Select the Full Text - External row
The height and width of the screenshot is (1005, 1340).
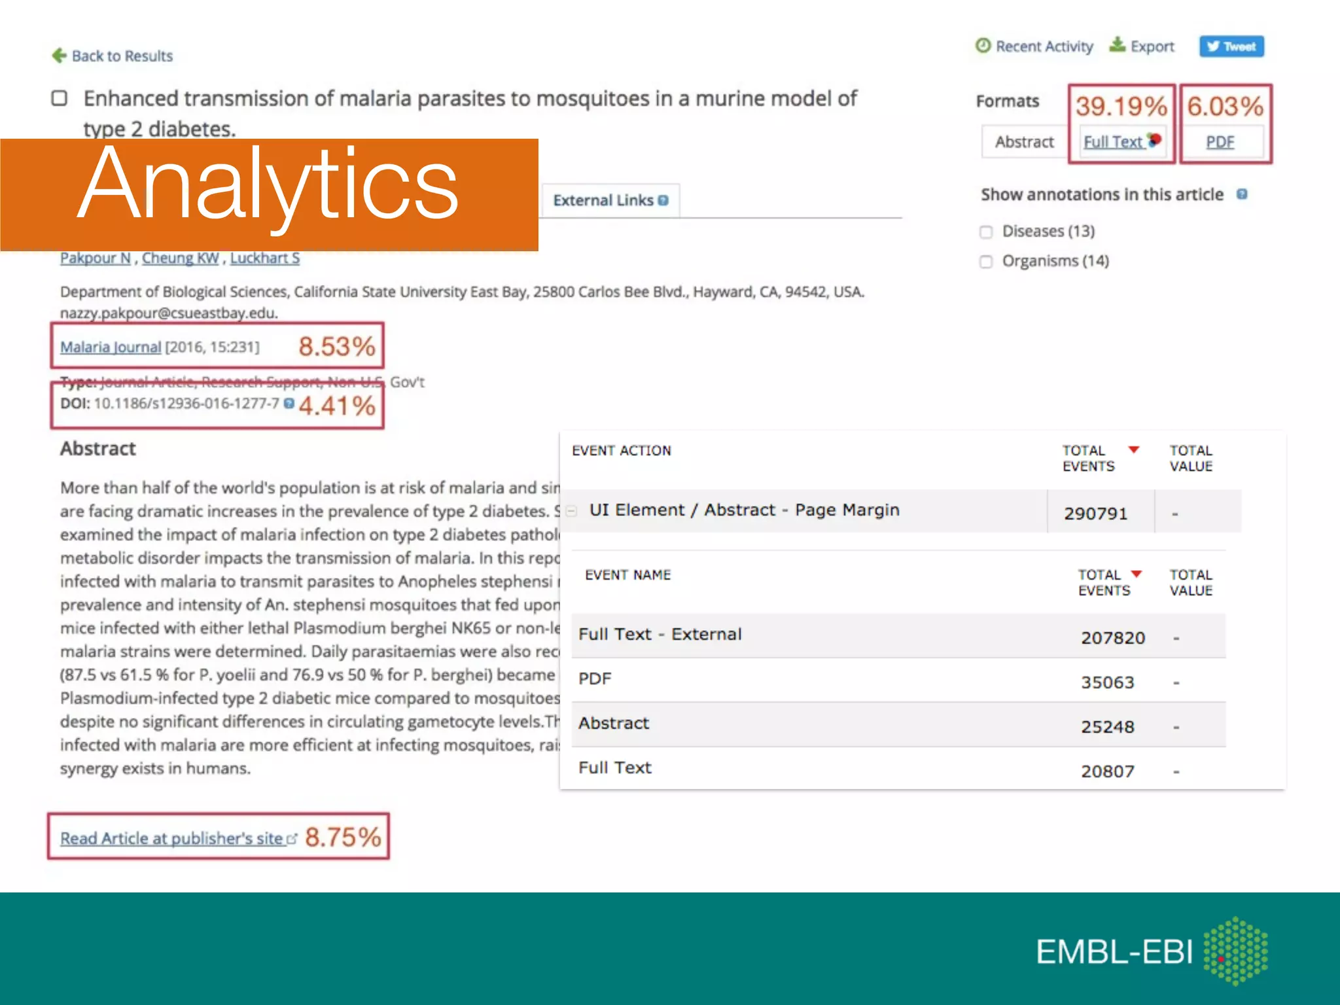coord(898,635)
